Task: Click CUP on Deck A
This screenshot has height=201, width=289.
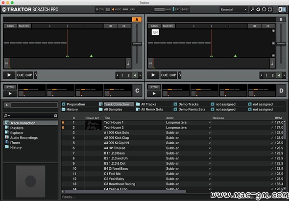Action: pos(29,75)
